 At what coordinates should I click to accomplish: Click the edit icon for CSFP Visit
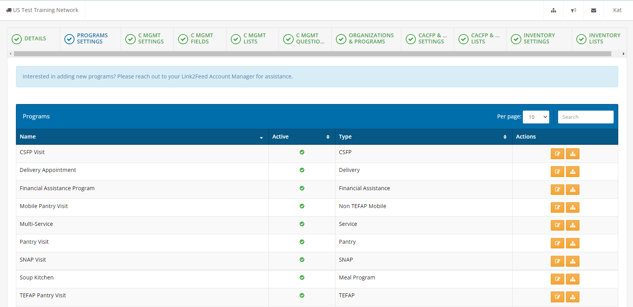pos(557,154)
